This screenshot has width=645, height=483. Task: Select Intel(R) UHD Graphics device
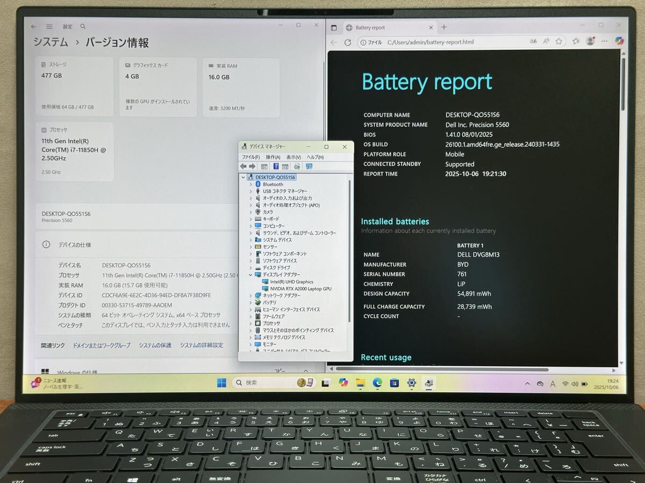click(x=291, y=282)
